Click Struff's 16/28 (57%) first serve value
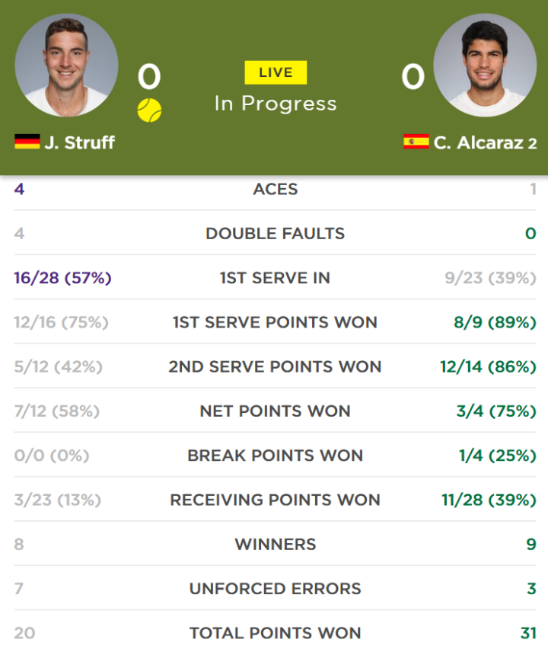Viewport: 548px width, 649px height. pyautogui.click(x=63, y=278)
